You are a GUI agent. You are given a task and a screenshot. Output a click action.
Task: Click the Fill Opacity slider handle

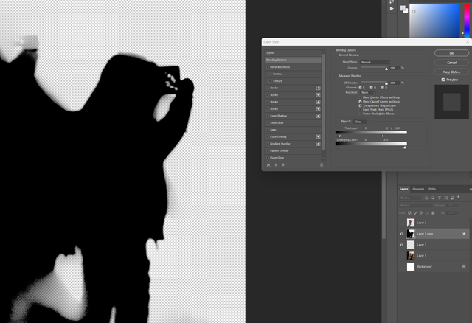pyautogui.click(x=386, y=83)
